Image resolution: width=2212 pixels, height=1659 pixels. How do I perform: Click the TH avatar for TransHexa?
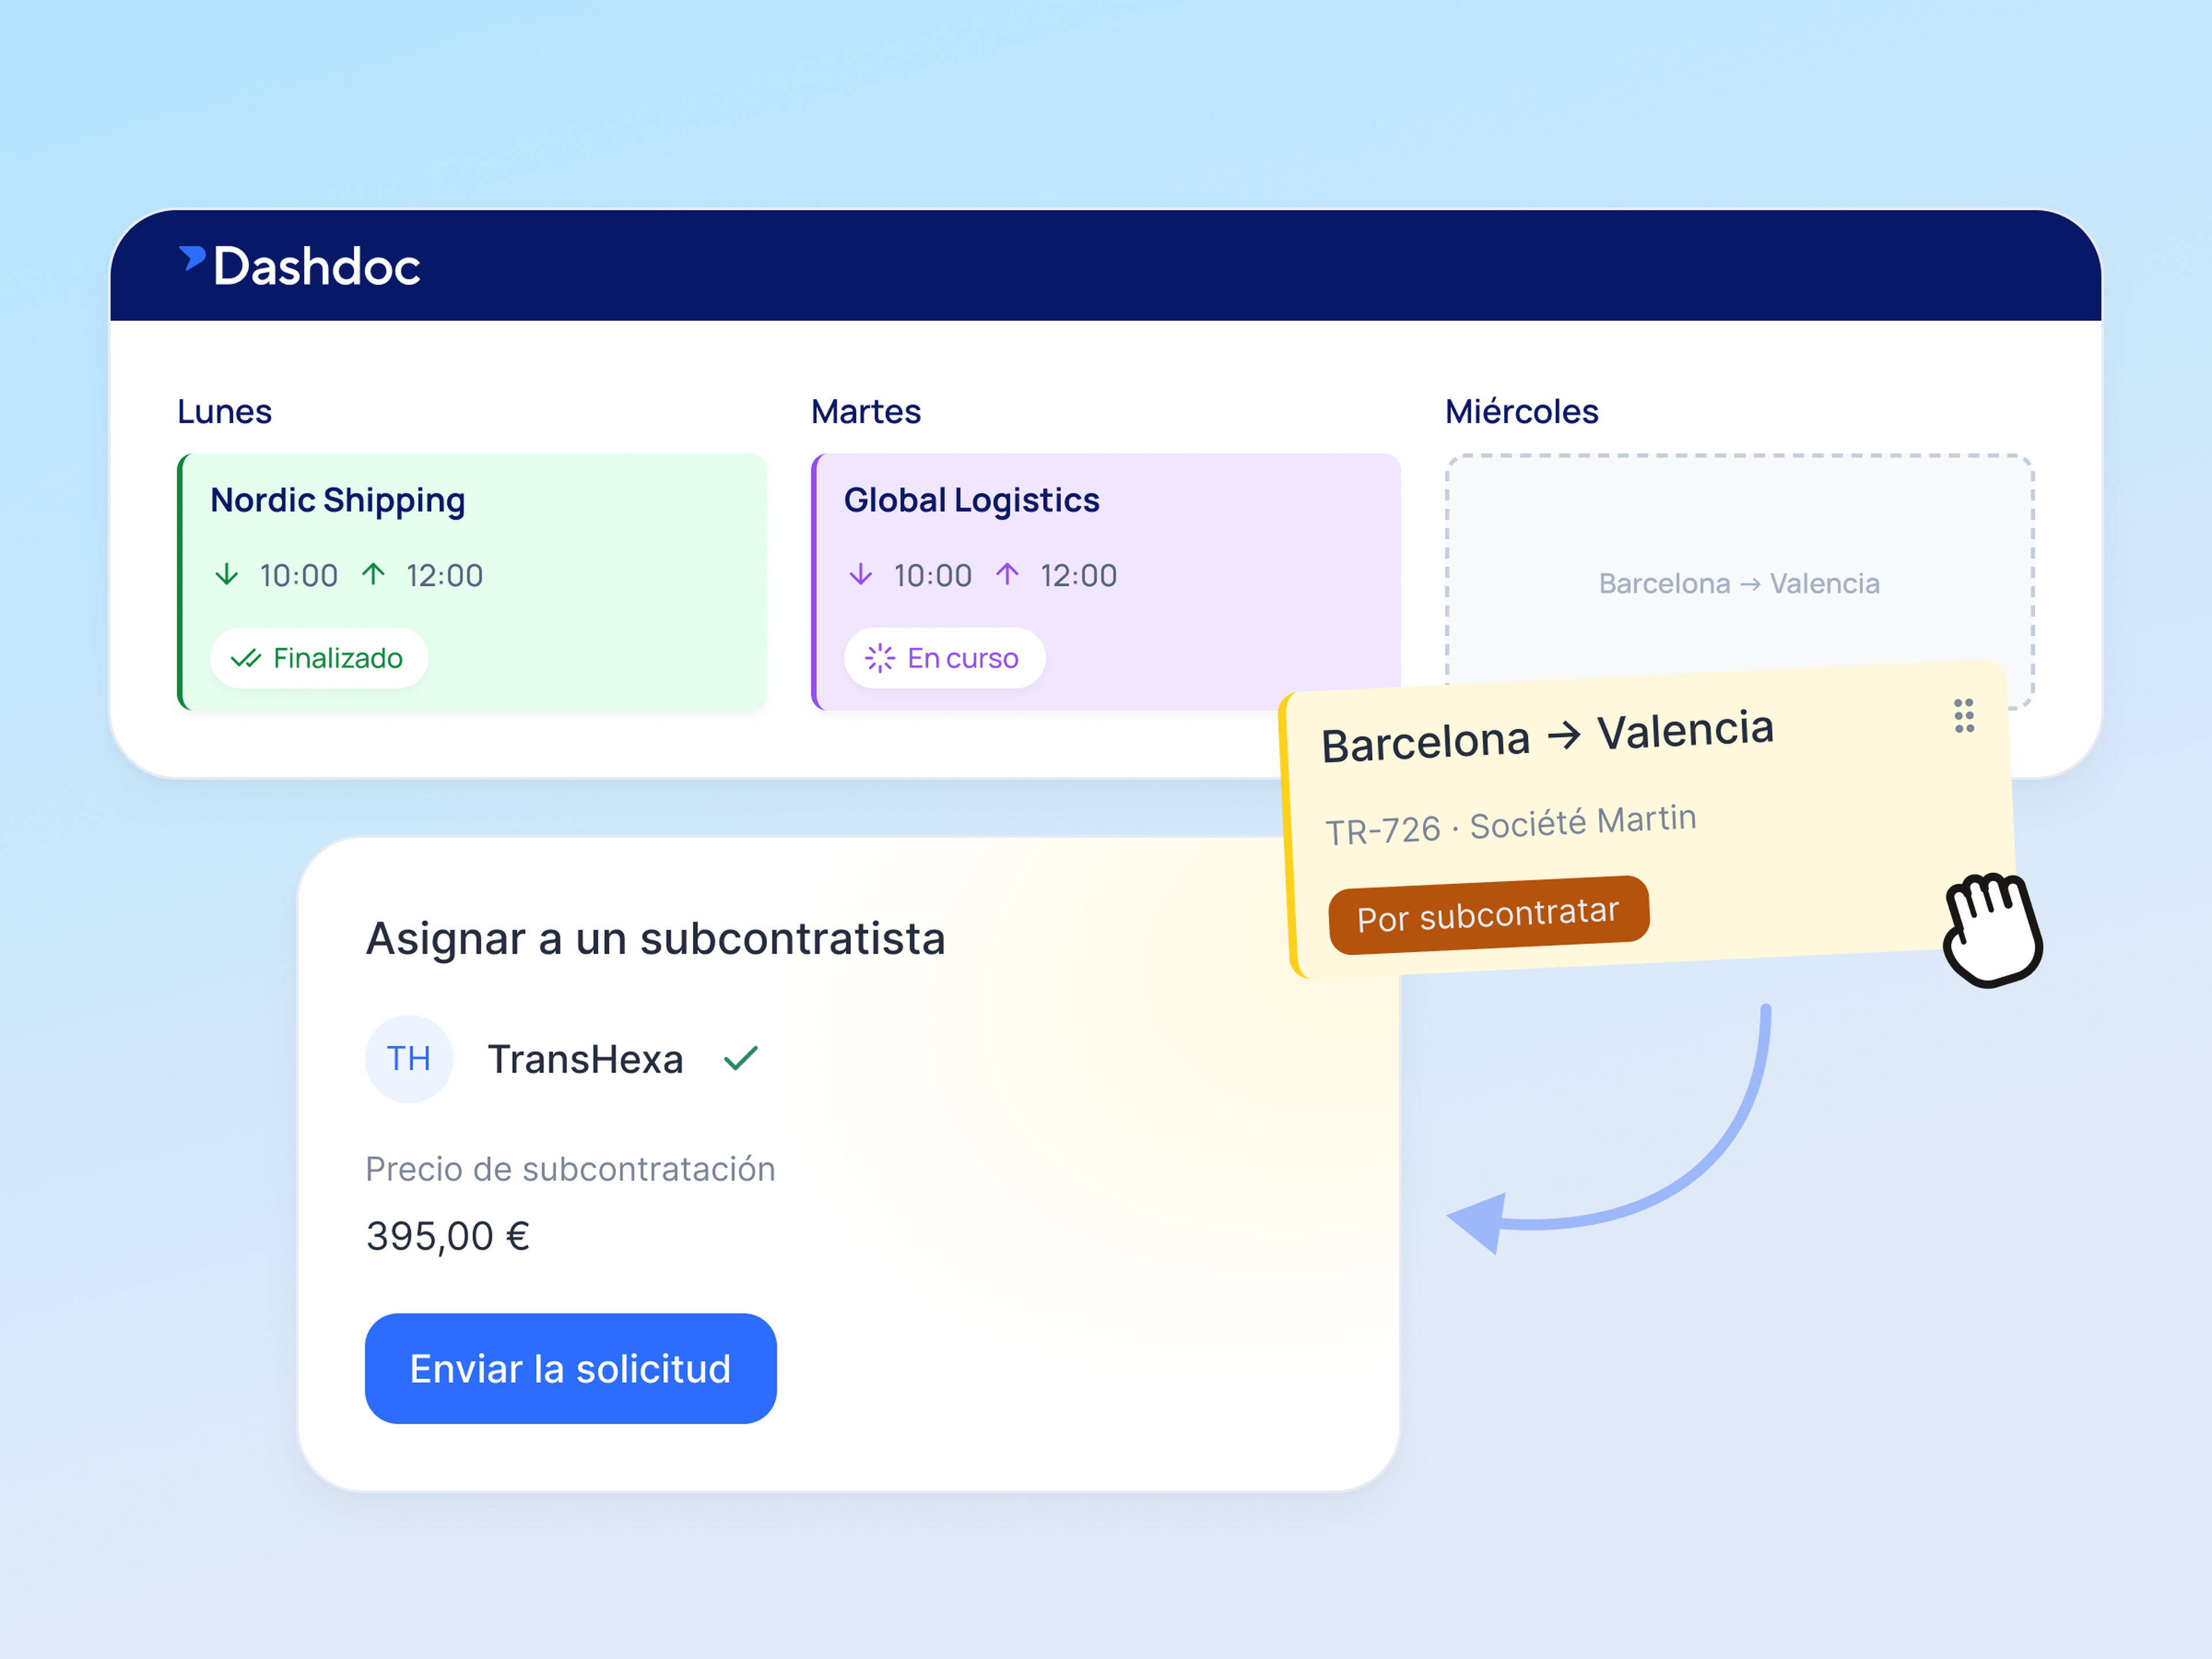409,1059
